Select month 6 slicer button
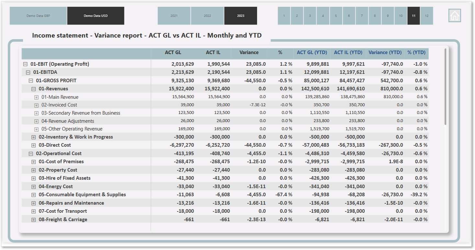475x250 pixels. coord(349,16)
